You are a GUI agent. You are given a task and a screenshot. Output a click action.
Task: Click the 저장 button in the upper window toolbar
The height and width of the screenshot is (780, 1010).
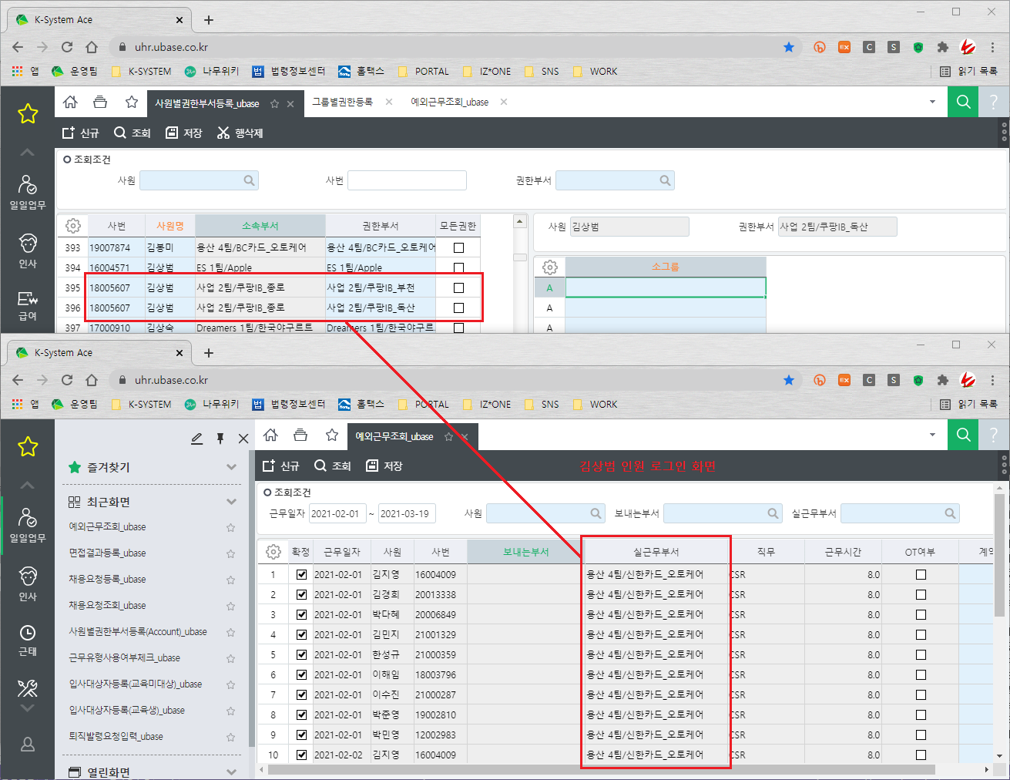[184, 133]
